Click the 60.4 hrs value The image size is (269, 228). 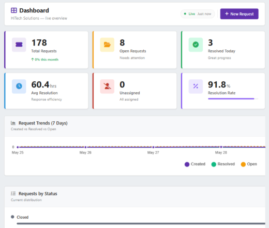coord(44,84)
